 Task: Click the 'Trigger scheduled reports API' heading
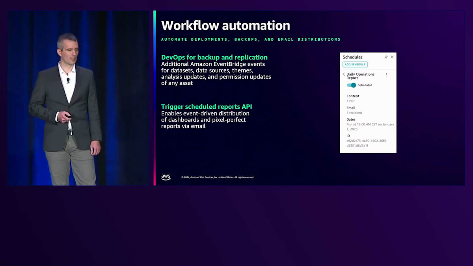coord(207,107)
